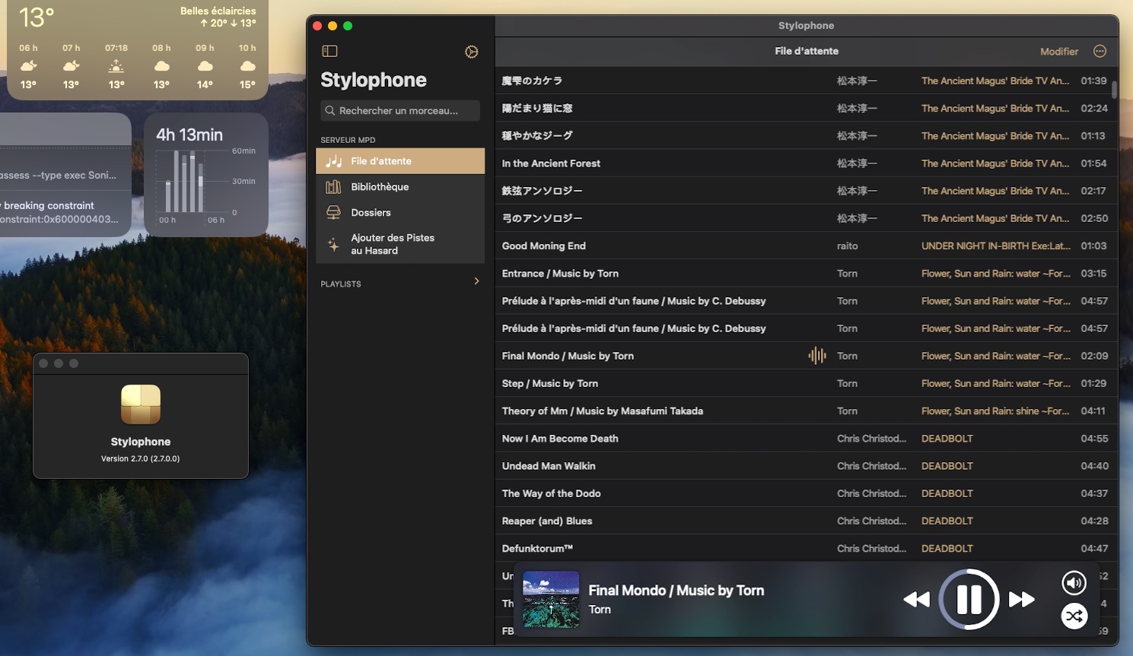Click the 13° current temperature in weather widget
The height and width of the screenshot is (656, 1133).
pyautogui.click(x=37, y=17)
